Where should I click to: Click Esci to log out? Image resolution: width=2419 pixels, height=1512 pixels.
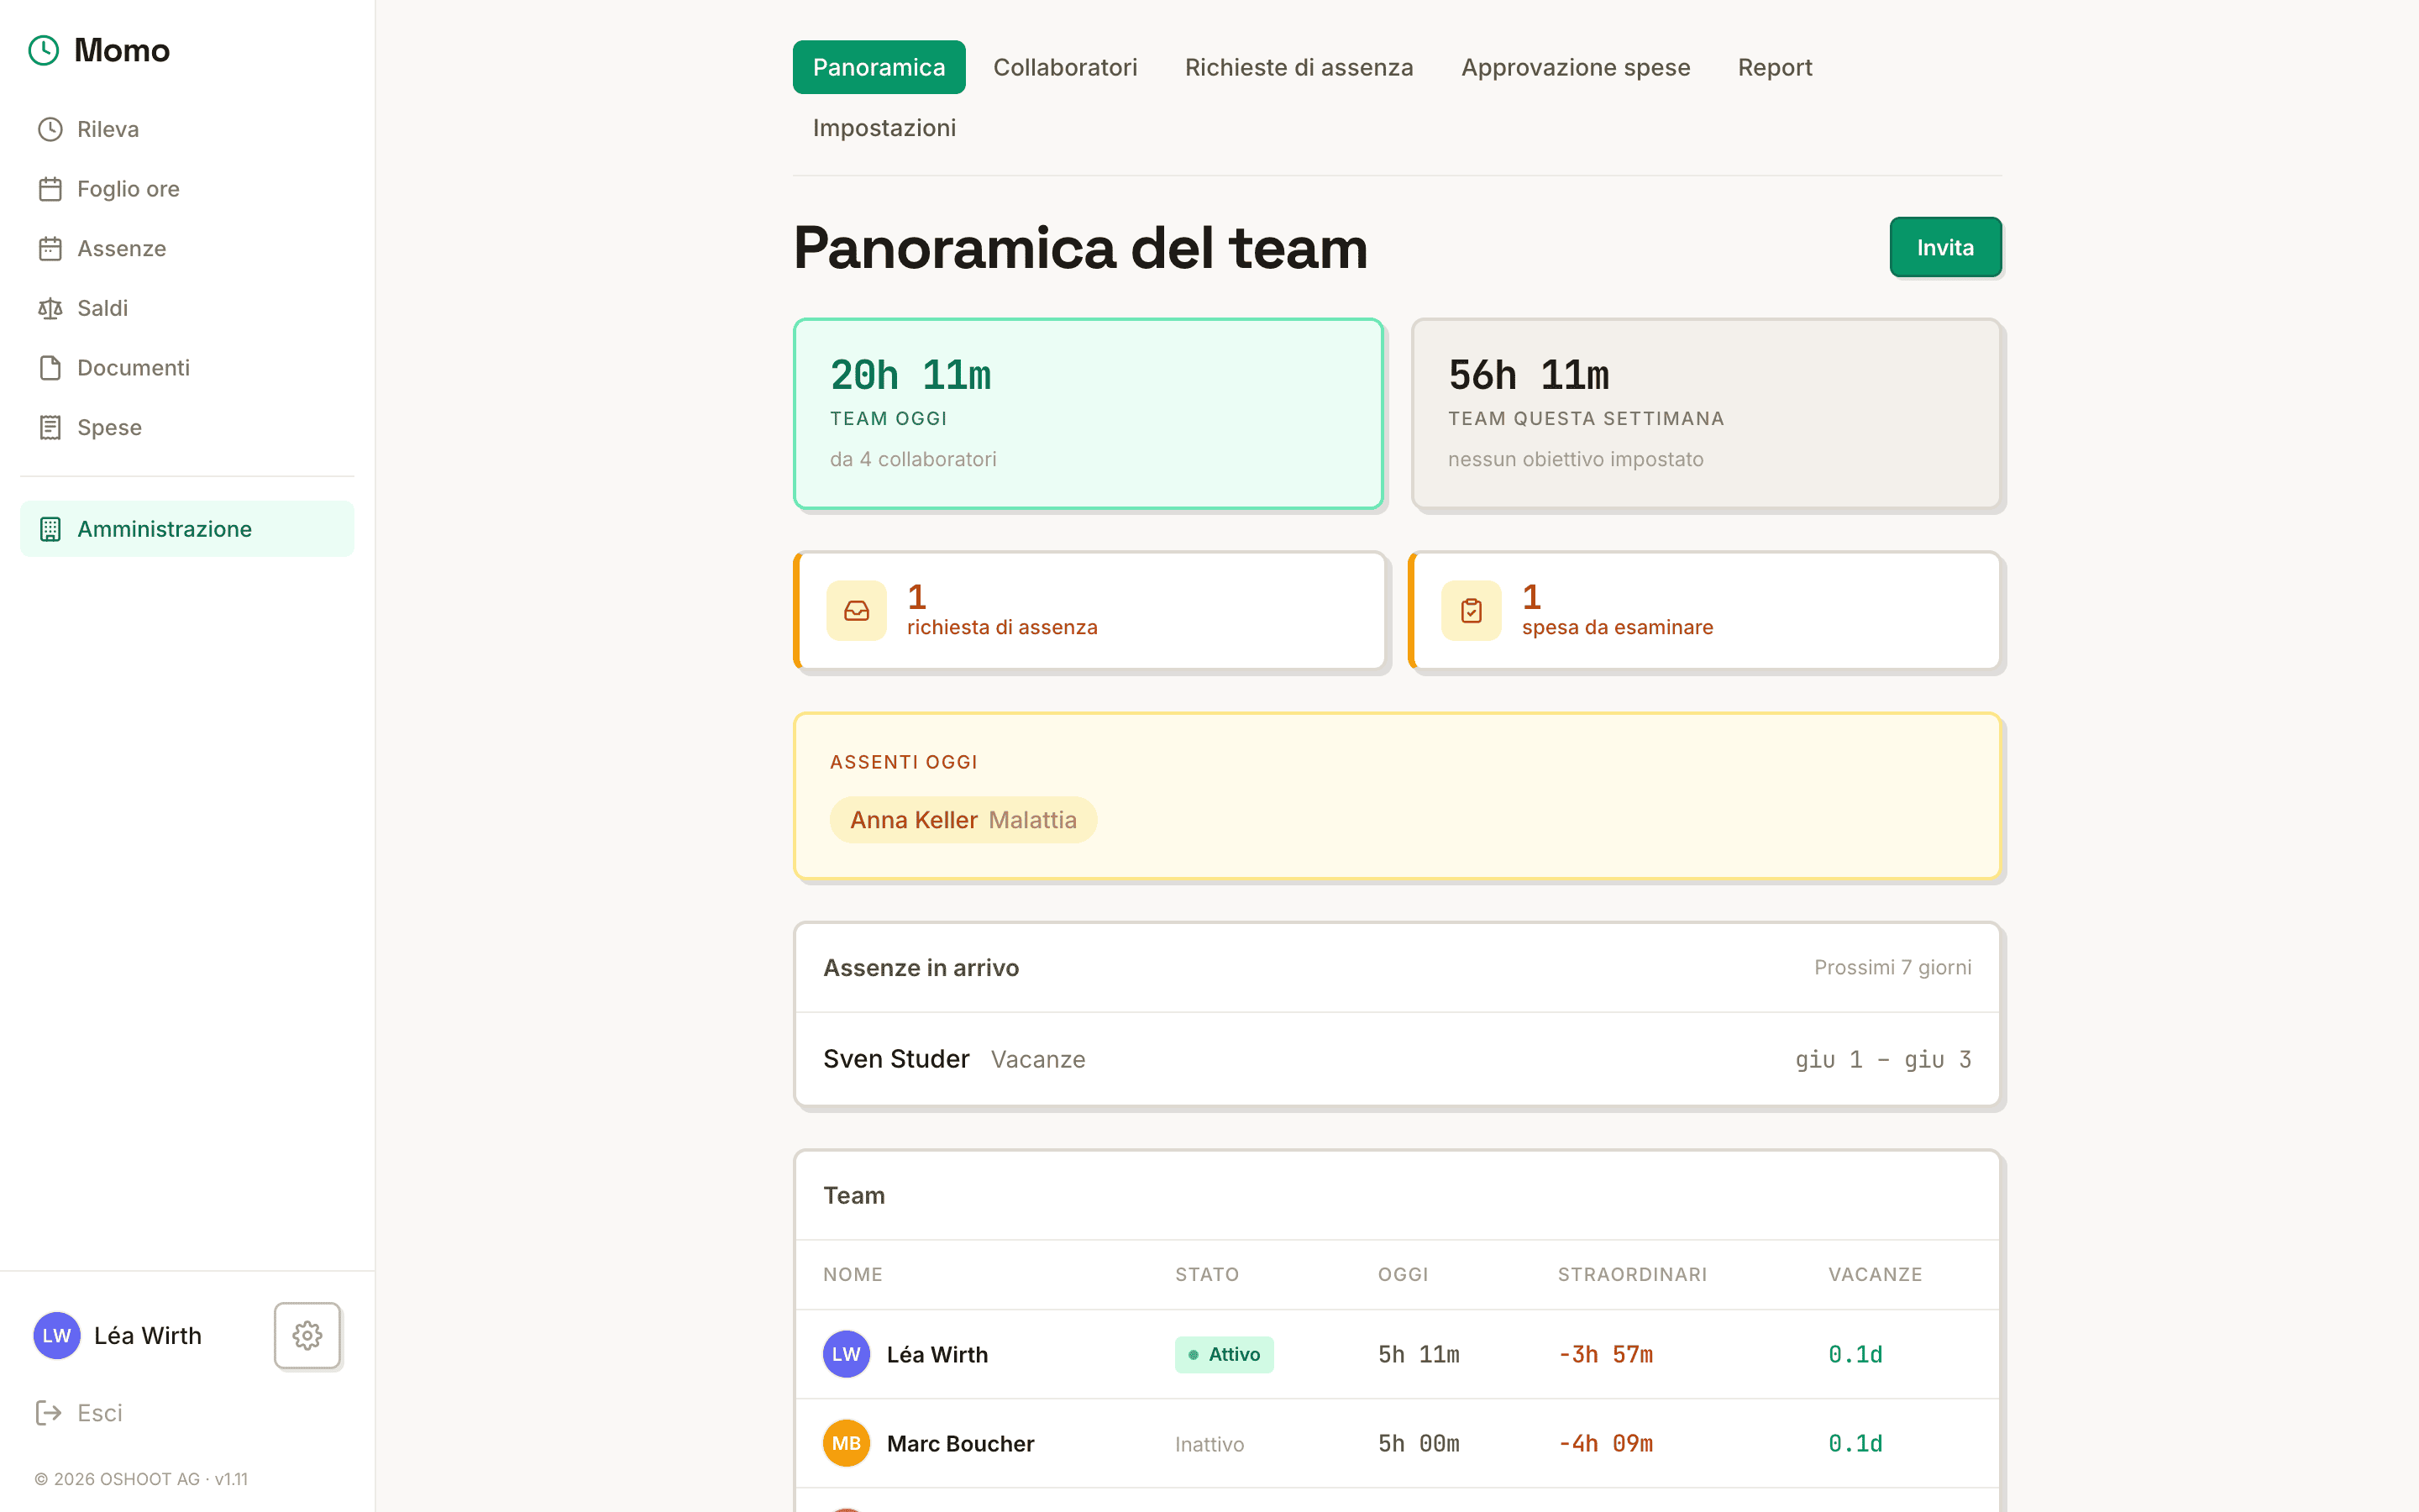80,1412
